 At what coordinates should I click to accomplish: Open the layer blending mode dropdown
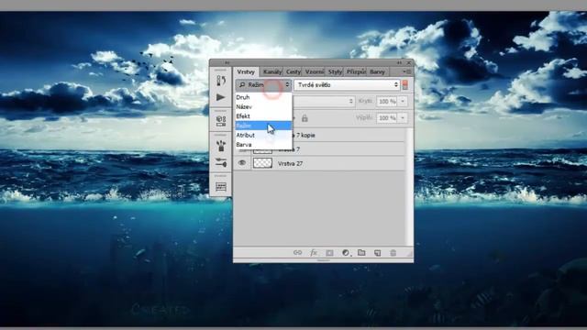(323, 102)
